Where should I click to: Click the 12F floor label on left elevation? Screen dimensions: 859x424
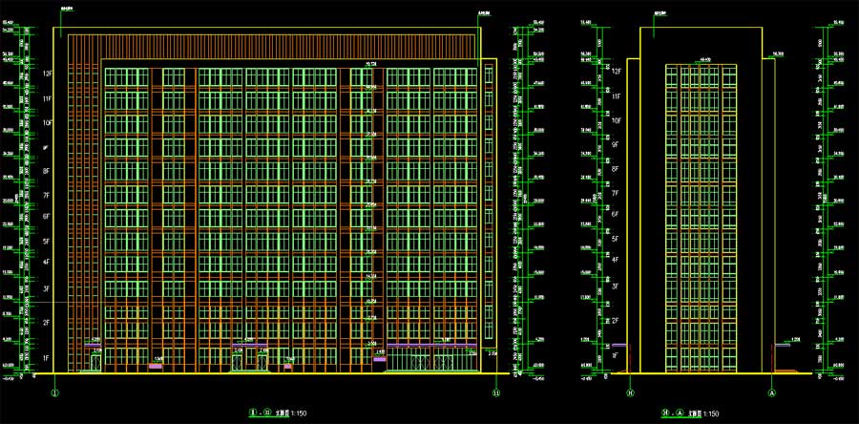[x=46, y=73]
